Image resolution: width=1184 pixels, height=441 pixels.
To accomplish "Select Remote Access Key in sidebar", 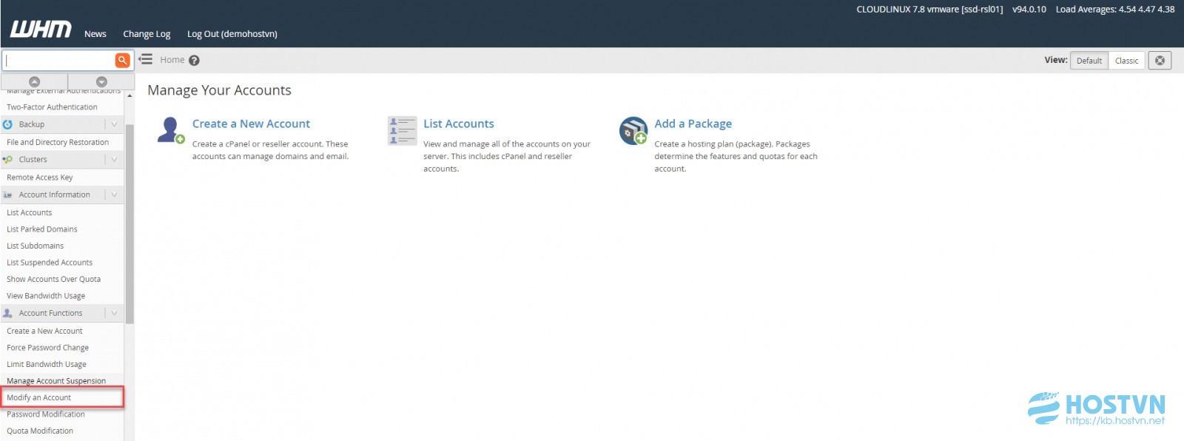I will point(40,178).
